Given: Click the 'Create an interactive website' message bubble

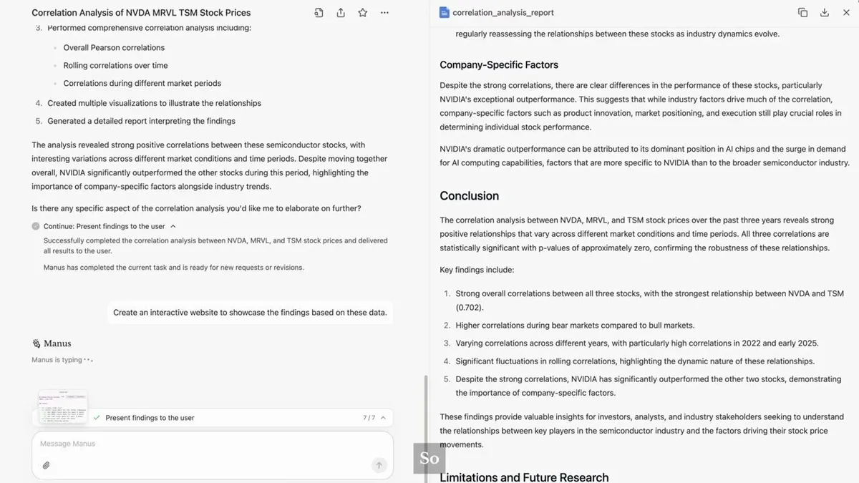Looking at the screenshot, I should (x=250, y=313).
